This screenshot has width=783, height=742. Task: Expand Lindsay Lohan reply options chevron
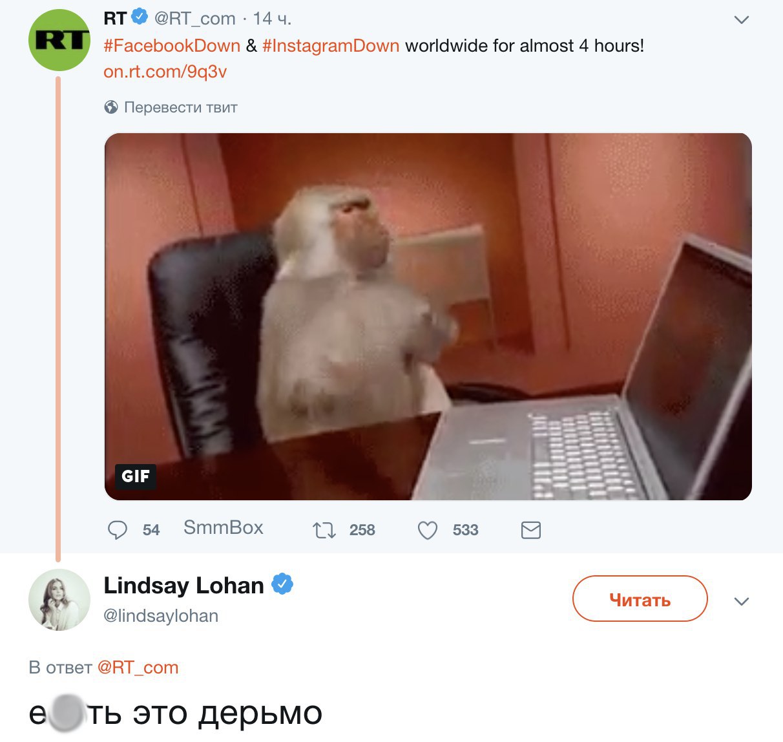point(742,602)
